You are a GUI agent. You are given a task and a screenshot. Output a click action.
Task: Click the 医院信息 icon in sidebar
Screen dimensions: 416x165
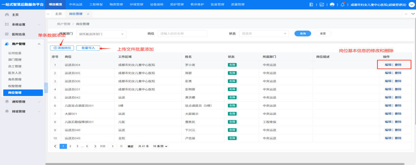pyautogui.click(x=7, y=34)
